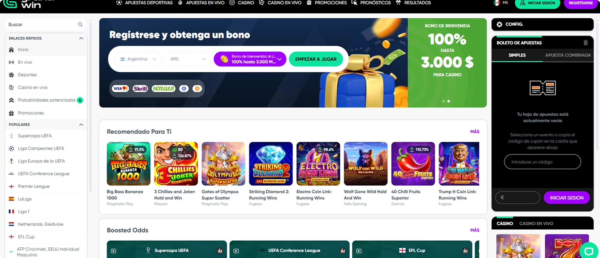The height and width of the screenshot is (258, 600).
Task: Select the second banner slide dot
Action: pos(449,101)
